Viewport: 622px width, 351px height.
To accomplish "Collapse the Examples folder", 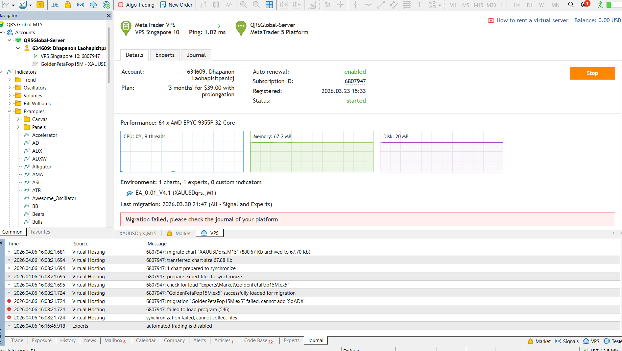I will (x=10, y=111).
